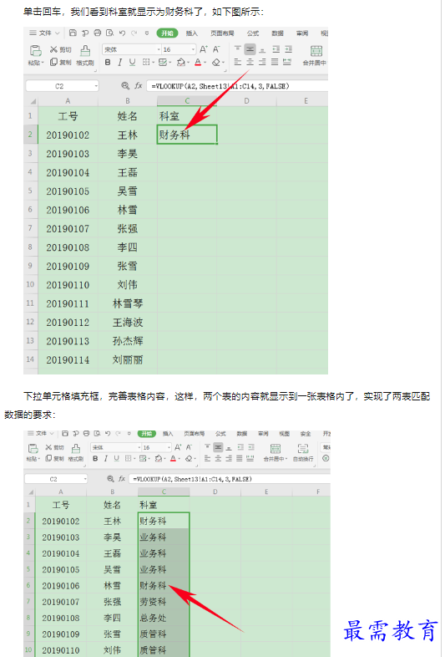The image size is (445, 657).
Task: Select the 公式 tab in the upper spreadsheet
Action: pyautogui.click(x=253, y=33)
